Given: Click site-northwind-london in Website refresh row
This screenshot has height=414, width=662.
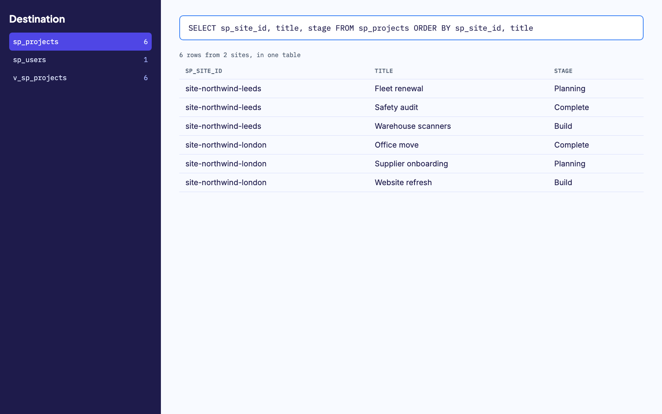Looking at the screenshot, I should click(x=226, y=182).
